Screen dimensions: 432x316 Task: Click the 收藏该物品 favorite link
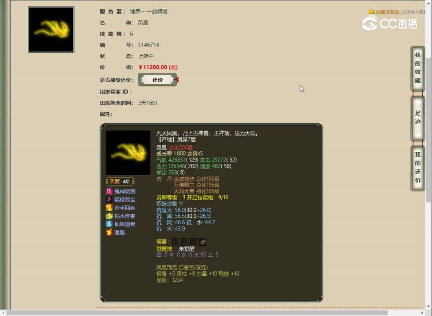pyautogui.click(x=388, y=11)
